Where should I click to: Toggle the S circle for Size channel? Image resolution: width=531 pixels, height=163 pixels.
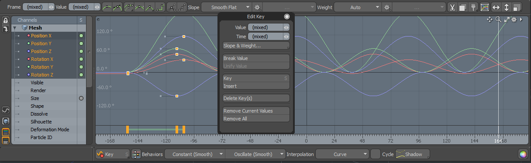coord(81,98)
